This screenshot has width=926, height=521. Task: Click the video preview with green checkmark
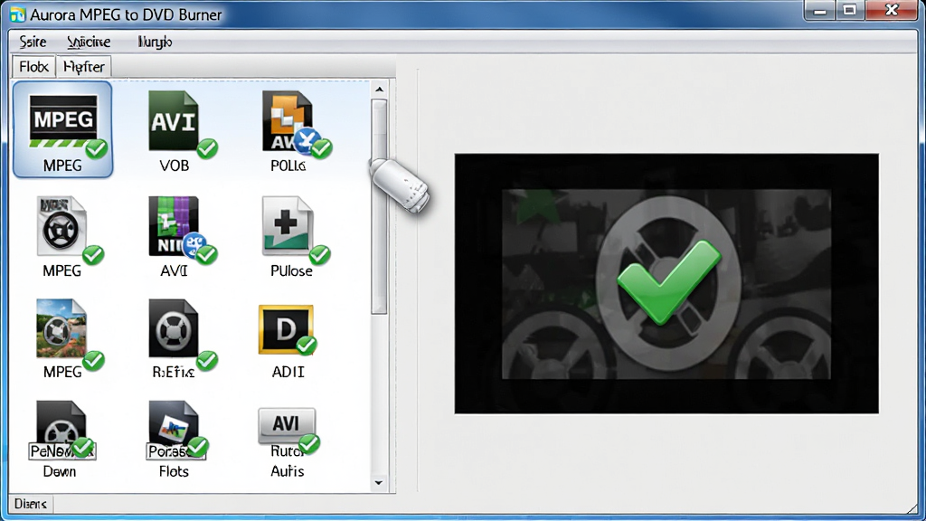point(666,283)
